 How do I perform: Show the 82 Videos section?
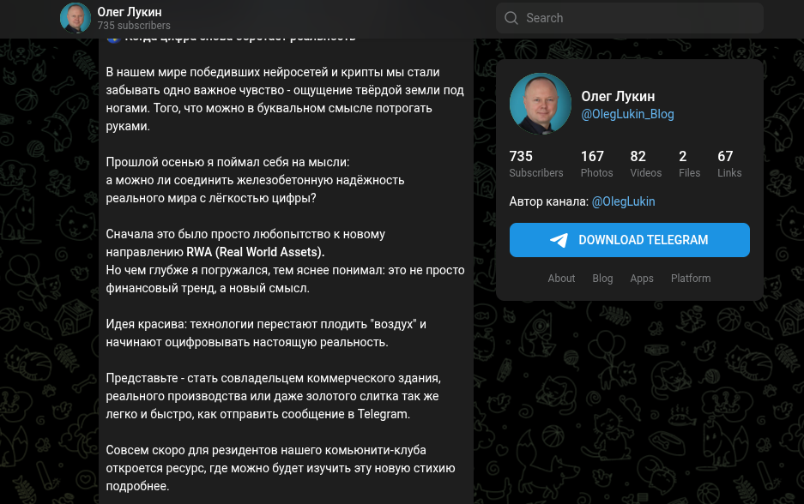click(645, 164)
